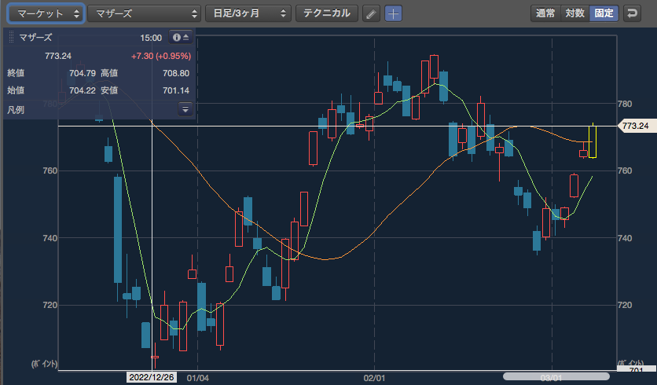This screenshot has height=385, width=657.
Task: Expand the 凡例 legend dropdown arrow
Action: (185, 109)
